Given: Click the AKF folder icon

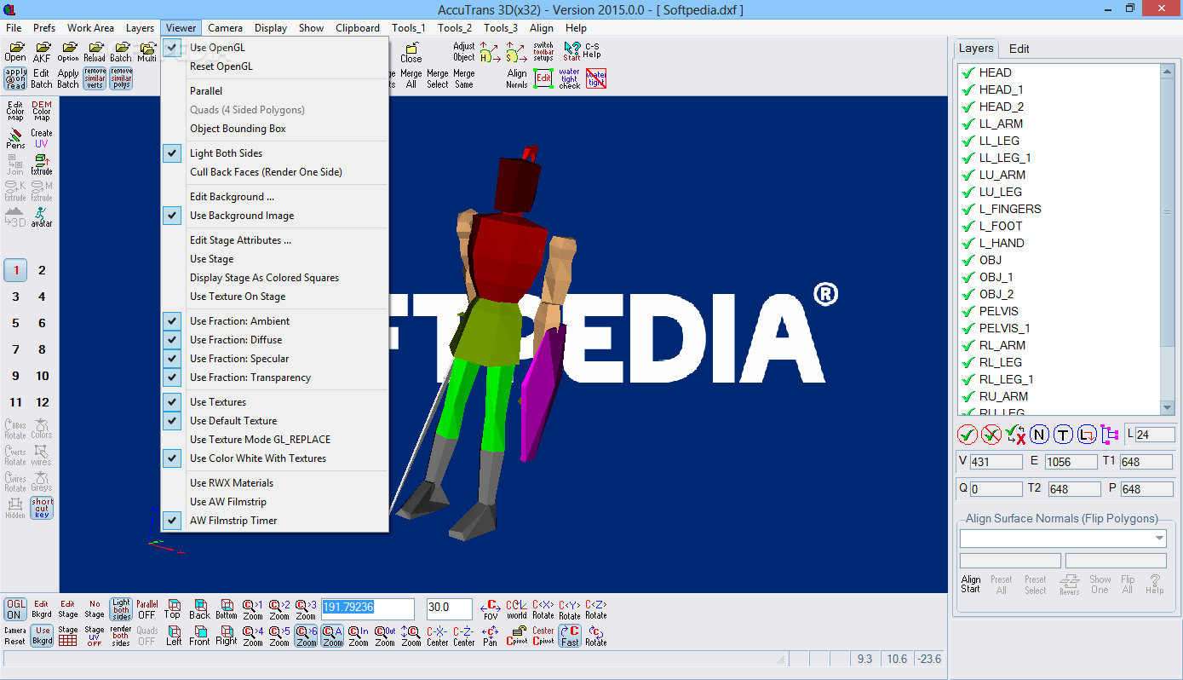Looking at the screenshot, I should [42, 52].
